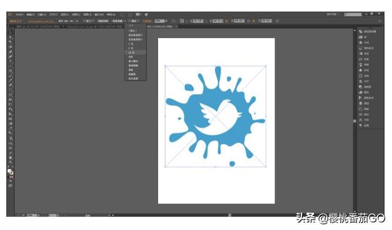Click the 图像描摹 (Image Trace) button
The height and width of the screenshot is (230, 392).
(117, 21)
